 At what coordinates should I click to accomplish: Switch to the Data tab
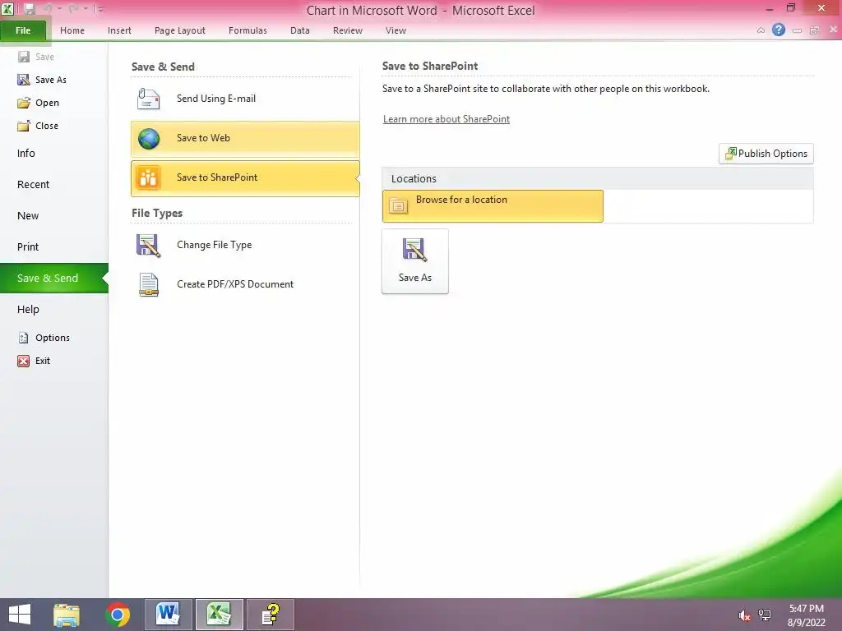[x=299, y=30]
